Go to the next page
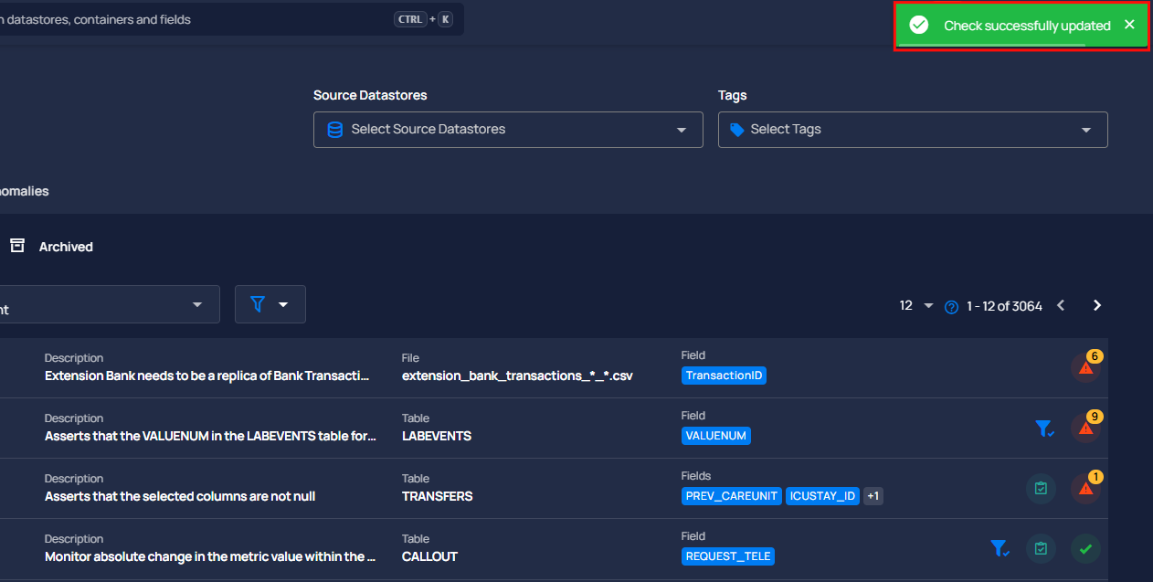Viewport: 1153px width, 582px height. [x=1097, y=305]
